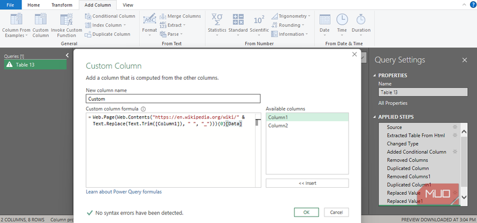The image size is (477, 223).
Task: Open gear for Extracted Table From Html
Action: click(x=455, y=135)
